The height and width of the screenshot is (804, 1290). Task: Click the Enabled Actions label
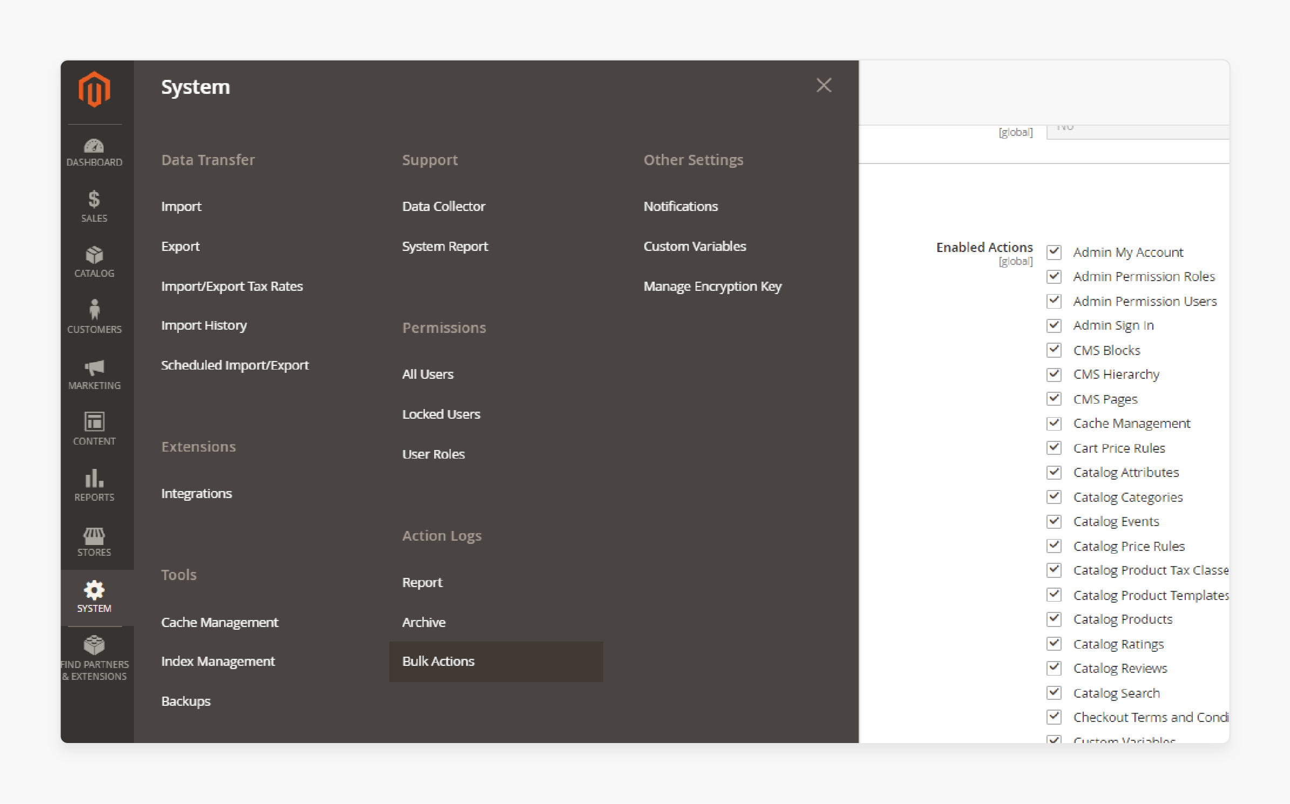click(x=984, y=248)
